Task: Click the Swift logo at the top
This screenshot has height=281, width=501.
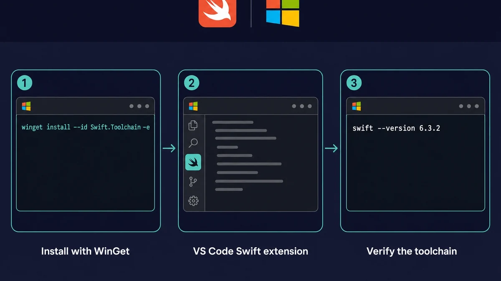Action: pyautogui.click(x=217, y=13)
